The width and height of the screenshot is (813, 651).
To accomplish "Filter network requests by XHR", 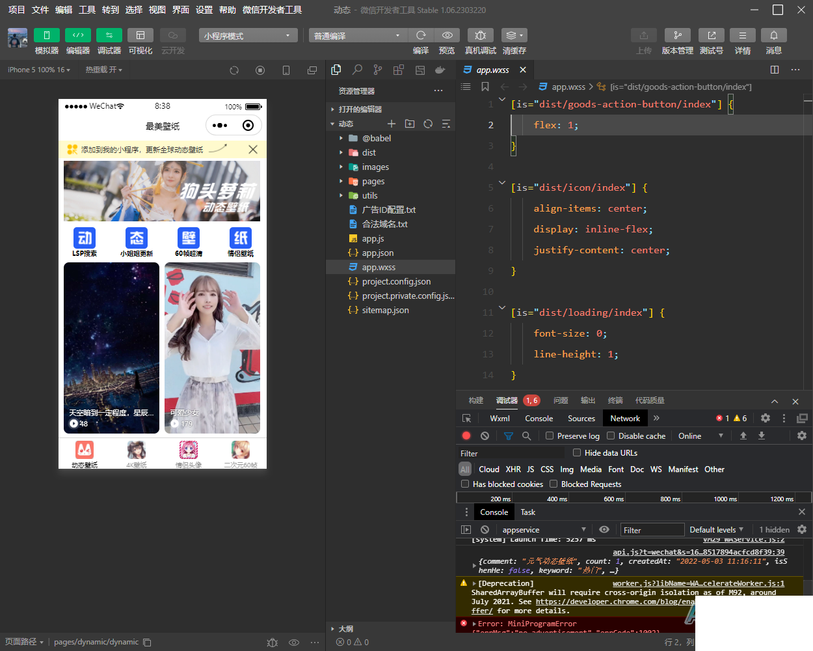I will [x=513, y=469].
